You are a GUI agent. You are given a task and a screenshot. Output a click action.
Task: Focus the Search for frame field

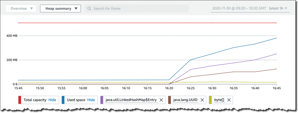coord(137,8)
